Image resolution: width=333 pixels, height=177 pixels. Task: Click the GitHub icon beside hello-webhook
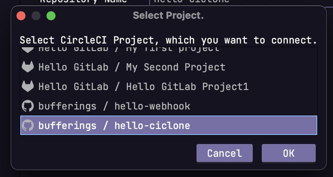(x=27, y=106)
